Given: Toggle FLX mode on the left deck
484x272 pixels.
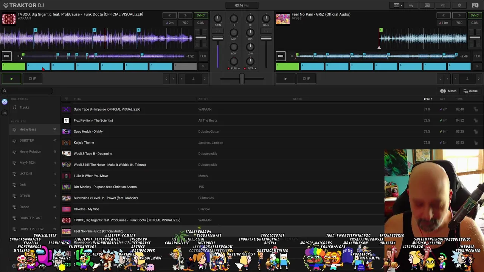Looking at the screenshot, I should tap(203, 56).
